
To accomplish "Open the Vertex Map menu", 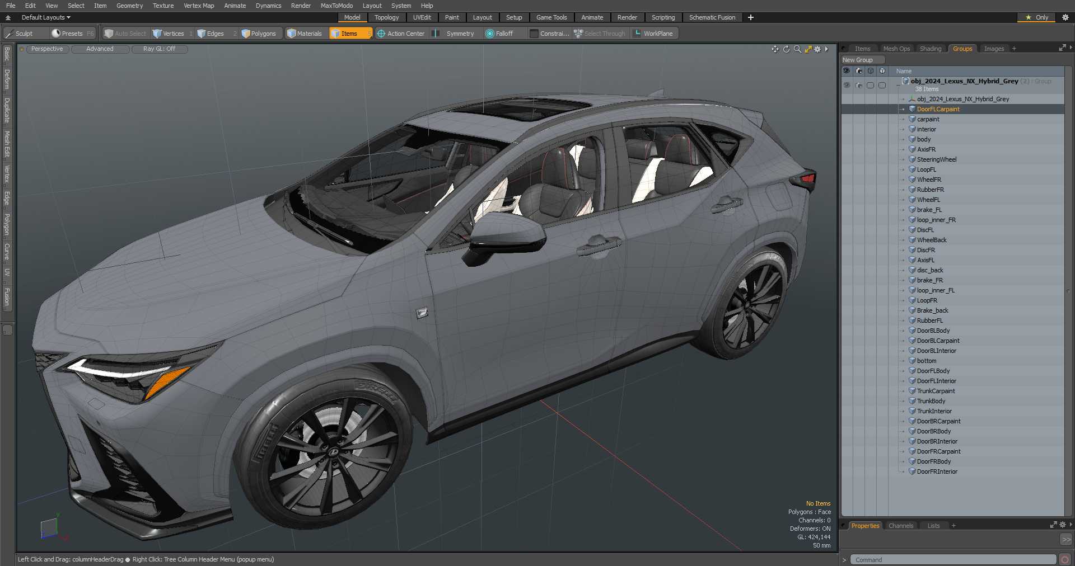I will pyautogui.click(x=199, y=6).
